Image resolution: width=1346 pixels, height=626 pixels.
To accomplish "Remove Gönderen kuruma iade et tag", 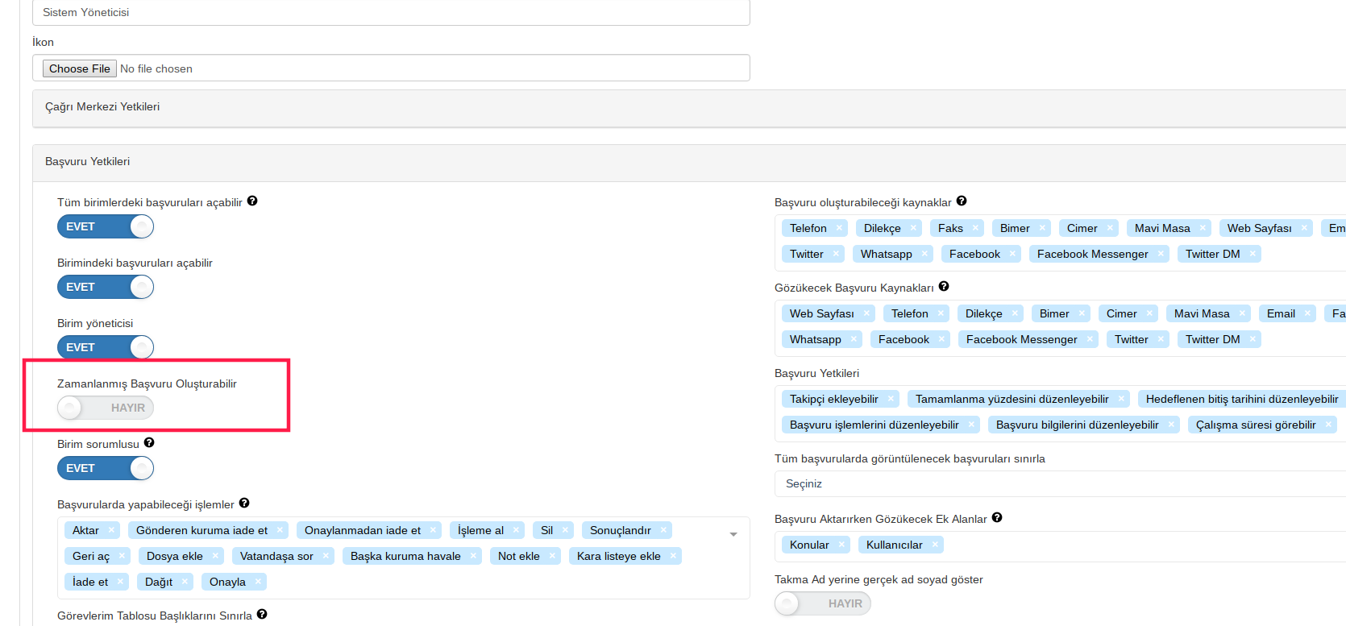I will 280,530.
